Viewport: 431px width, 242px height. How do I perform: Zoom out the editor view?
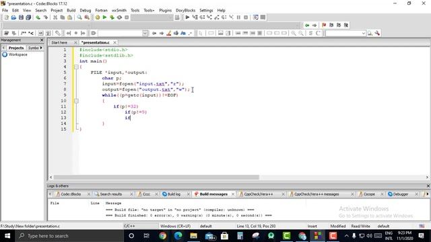(x=301, y=33)
